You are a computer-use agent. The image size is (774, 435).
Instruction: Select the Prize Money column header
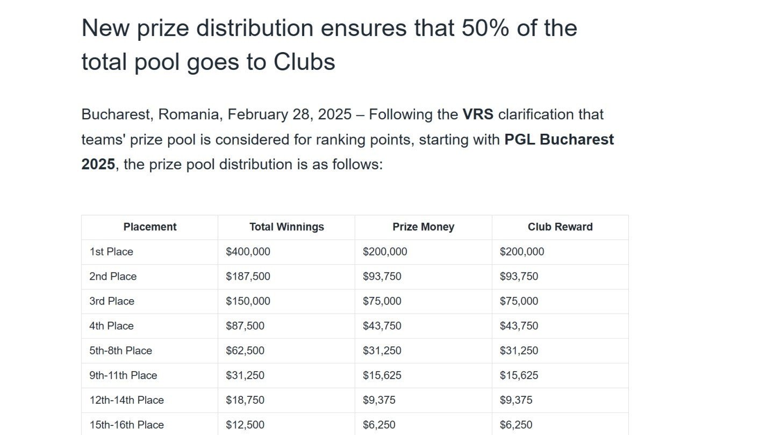[x=424, y=227]
